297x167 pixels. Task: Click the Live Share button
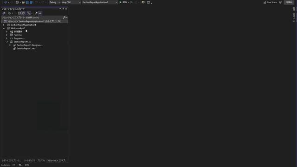[x=270, y=2]
